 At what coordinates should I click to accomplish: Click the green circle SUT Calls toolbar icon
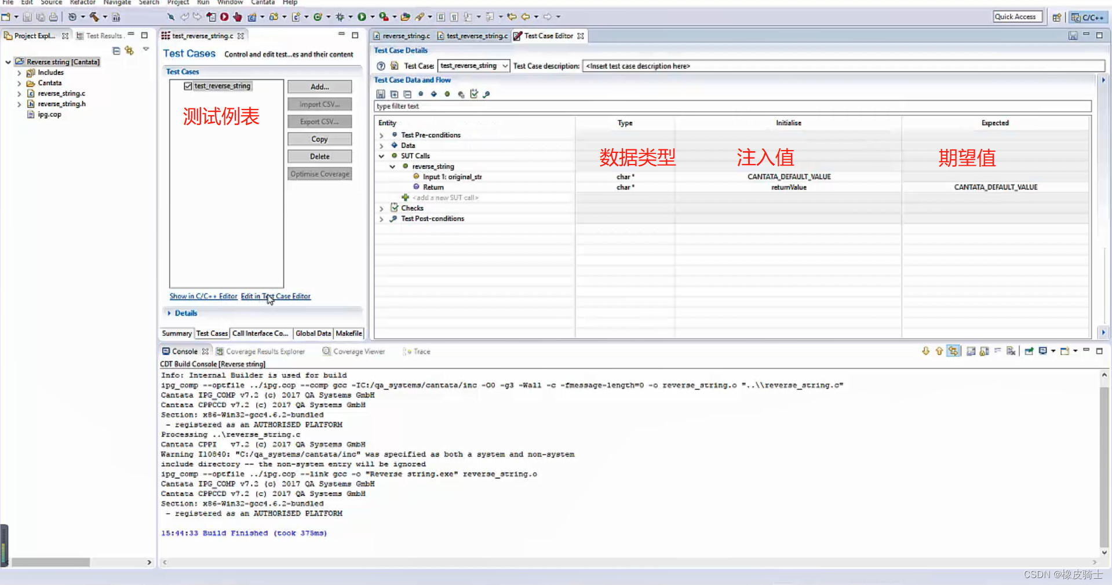pos(447,94)
